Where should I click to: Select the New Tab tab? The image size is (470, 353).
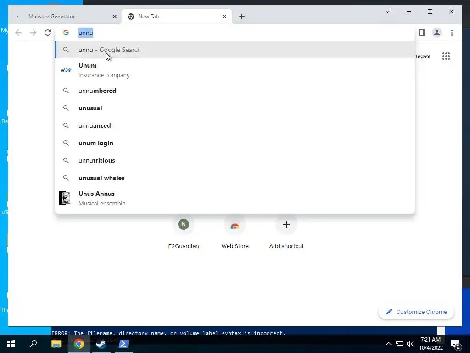(x=177, y=17)
